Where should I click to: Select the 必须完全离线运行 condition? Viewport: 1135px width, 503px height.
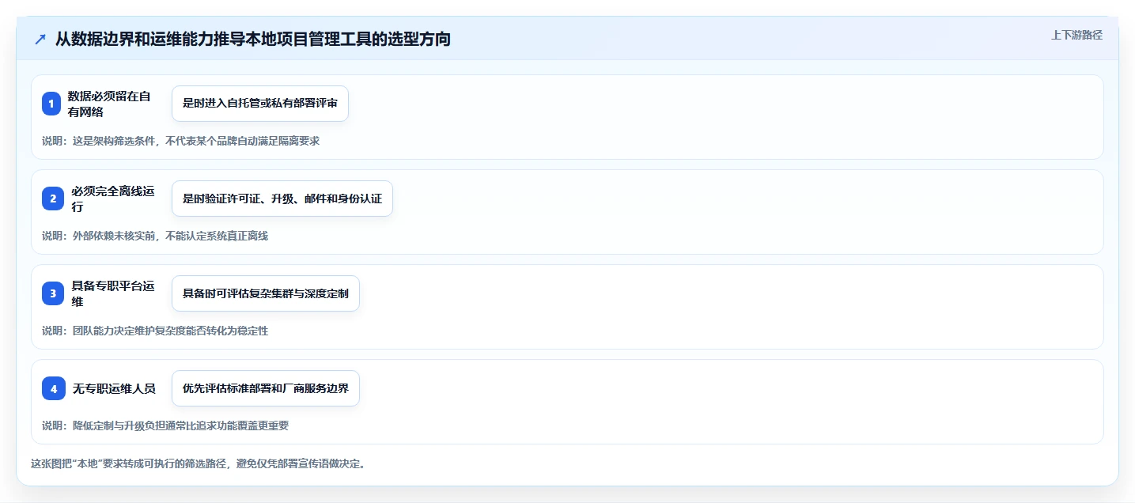113,199
